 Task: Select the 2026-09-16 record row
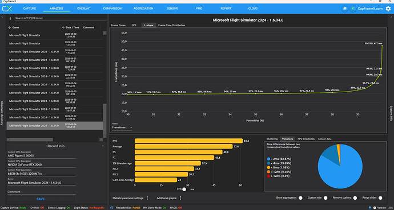point(55,126)
